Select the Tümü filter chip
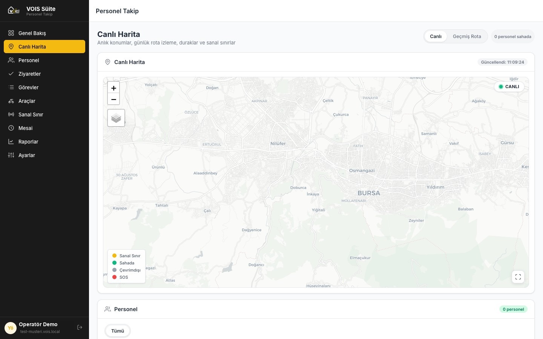Screen dimensions: 543x339 point(118,331)
